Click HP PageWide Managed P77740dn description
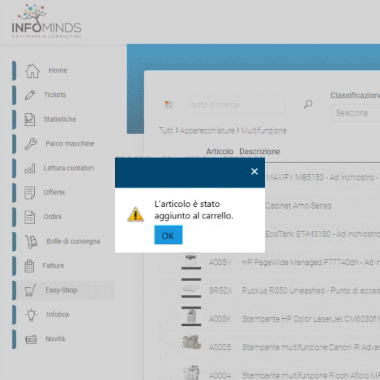This screenshot has height=380, width=380. 311,262
